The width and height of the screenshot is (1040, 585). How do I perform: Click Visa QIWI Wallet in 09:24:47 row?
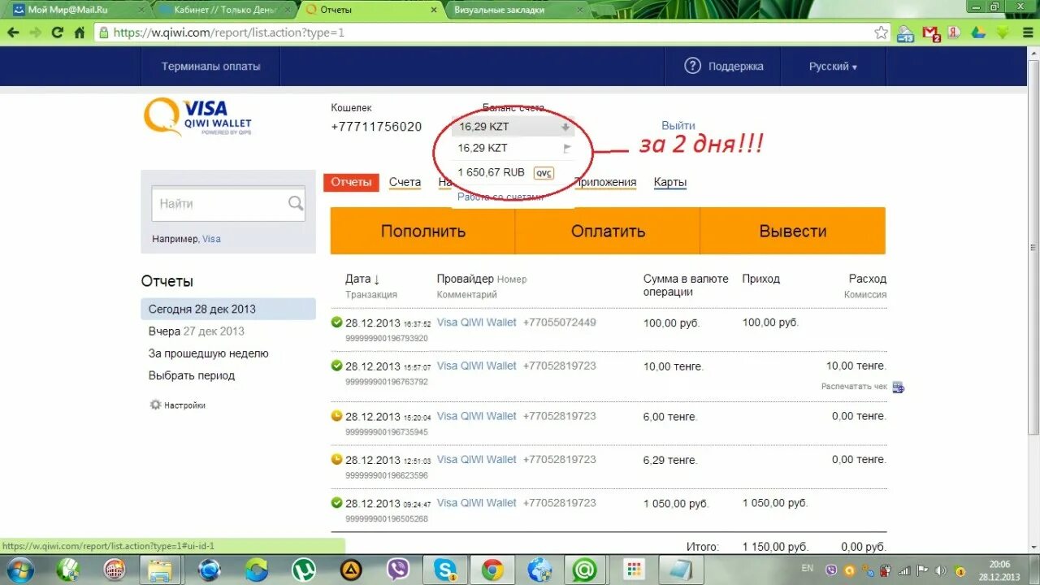[x=476, y=503]
